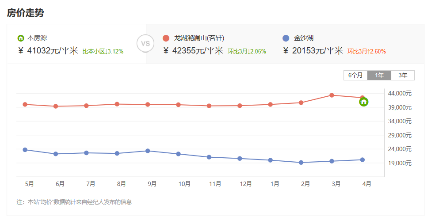The image size is (439, 224).
Task: Click the red line's December data point
Action: coord(240,106)
